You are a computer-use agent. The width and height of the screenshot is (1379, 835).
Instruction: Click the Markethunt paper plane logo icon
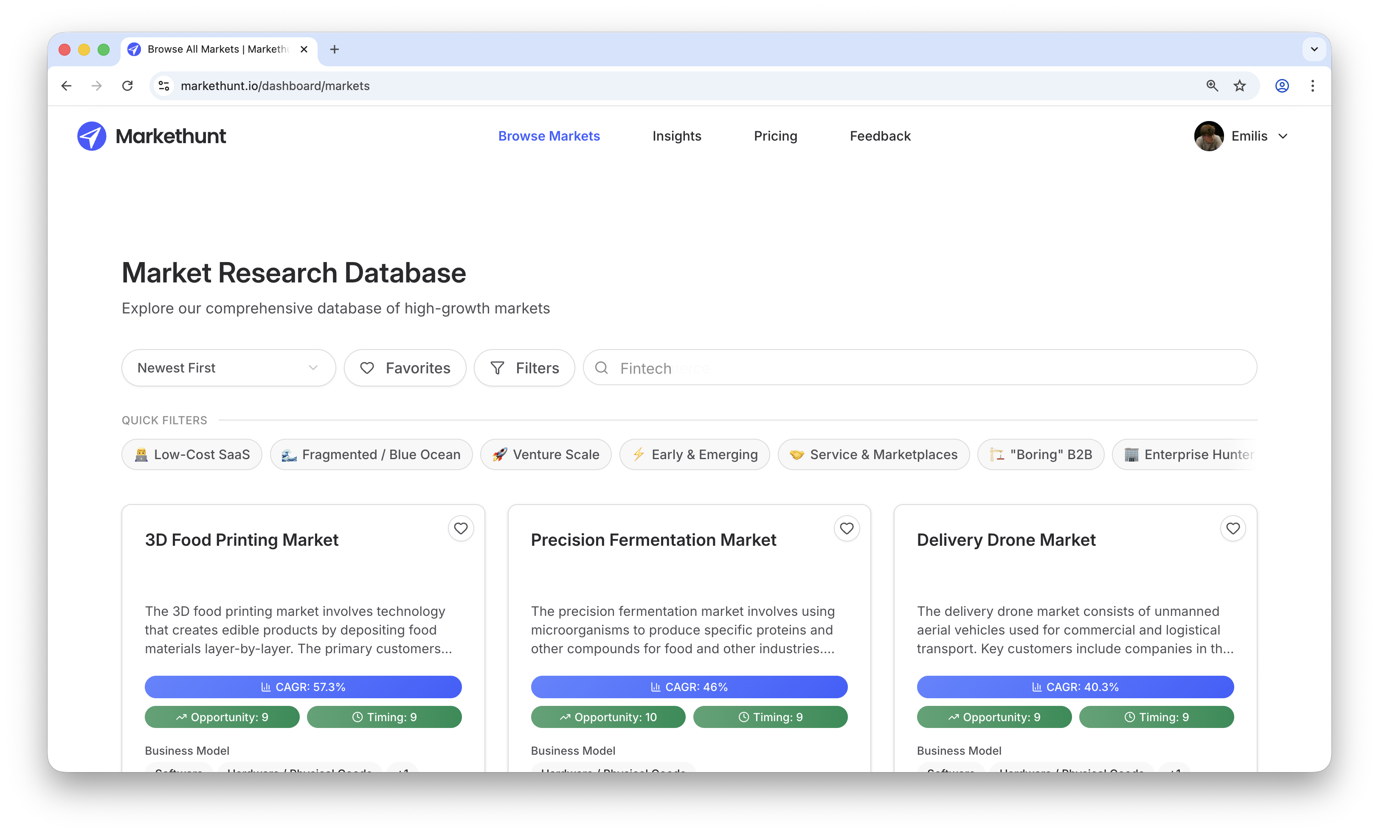point(92,135)
